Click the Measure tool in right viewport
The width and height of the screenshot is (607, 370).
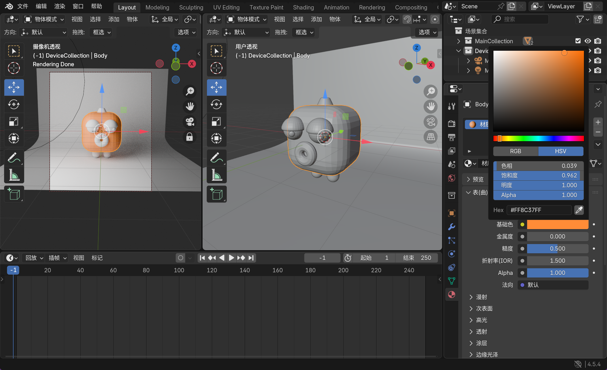coord(216,175)
